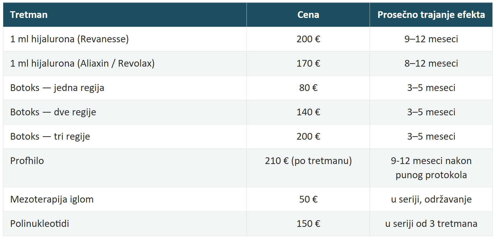
Task: Click the u seriji, održavanje cell
Action: 431,199
